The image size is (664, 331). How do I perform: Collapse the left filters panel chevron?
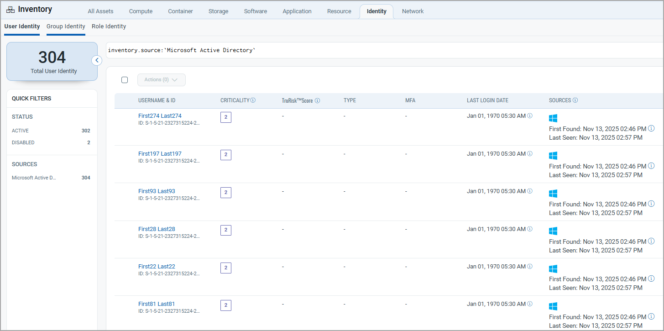click(97, 60)
